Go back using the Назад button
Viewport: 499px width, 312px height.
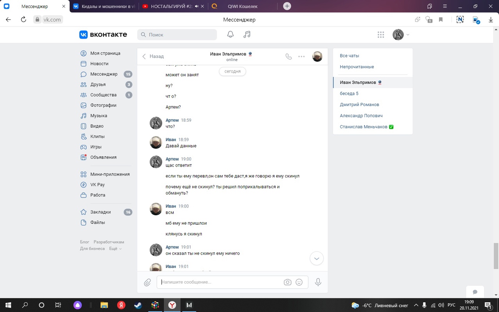click(153, 56)
